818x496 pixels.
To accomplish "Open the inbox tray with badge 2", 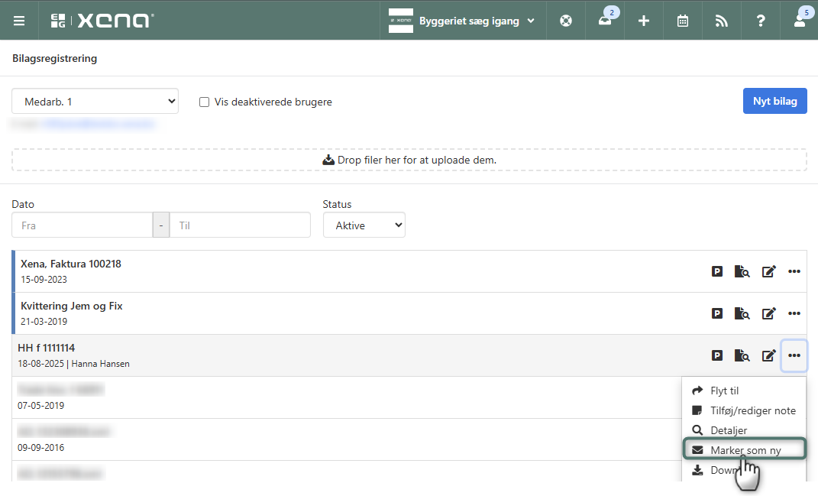I will click(x=605, y=21).
